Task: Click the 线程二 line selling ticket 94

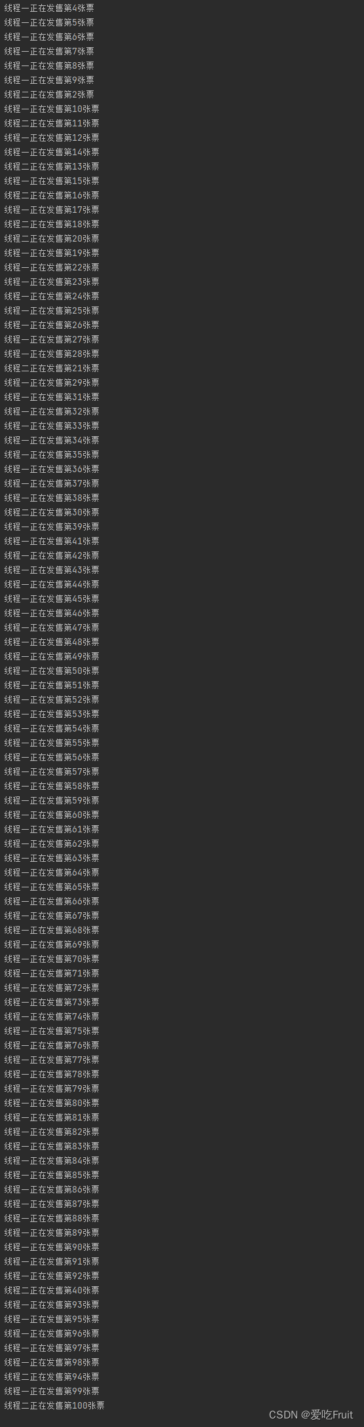Action: [52, 1377]
